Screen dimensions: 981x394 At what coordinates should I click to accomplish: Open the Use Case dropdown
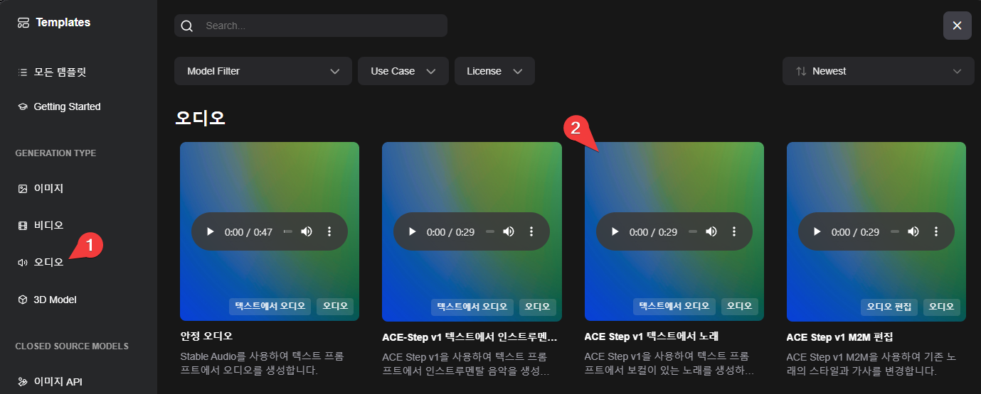pyautogui.click(x=403, y=71)
